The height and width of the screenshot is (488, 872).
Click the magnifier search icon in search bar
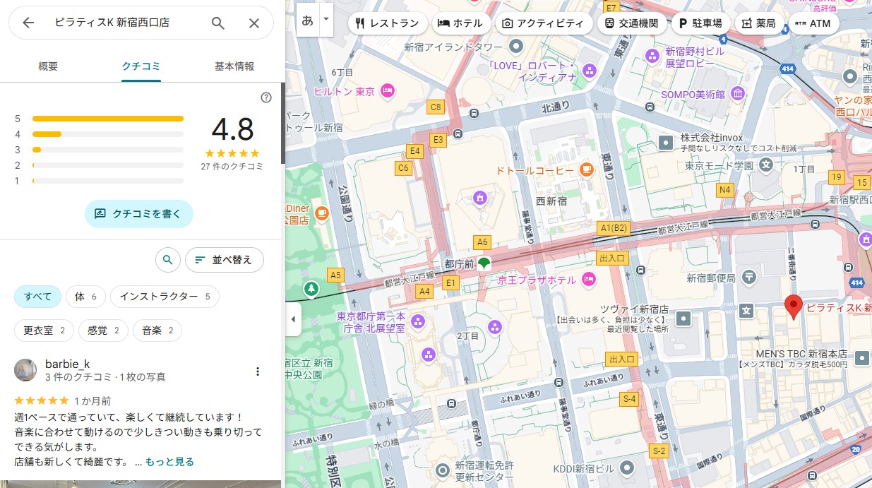218,23
